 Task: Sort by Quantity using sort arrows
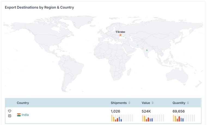pos(188,103)
